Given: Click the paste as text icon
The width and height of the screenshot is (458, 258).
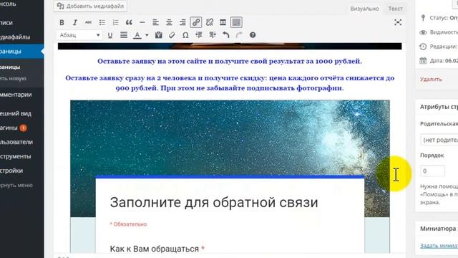Looking at the screenshot, I should (x=159, y=35).
